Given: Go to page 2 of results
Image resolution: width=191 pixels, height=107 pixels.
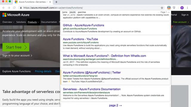Looking at the screenshot, I should point(115,105).
